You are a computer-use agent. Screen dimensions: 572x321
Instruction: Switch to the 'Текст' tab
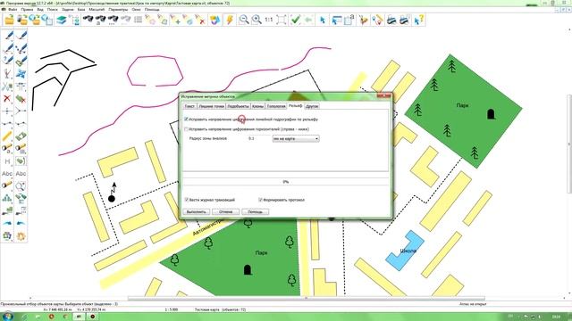click(189, 106)
